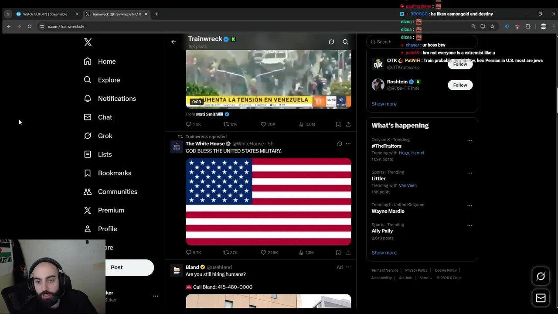The image size is (558, 314).
Task: Bookmark the White House post
Action: pyautogui.click(x=338, y=253)
